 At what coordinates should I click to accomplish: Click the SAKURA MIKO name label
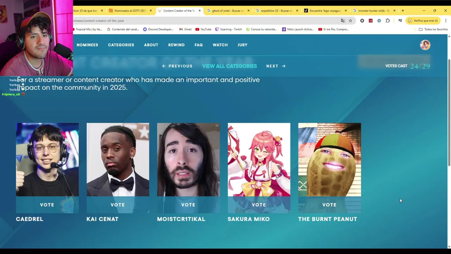pos(248,219)
